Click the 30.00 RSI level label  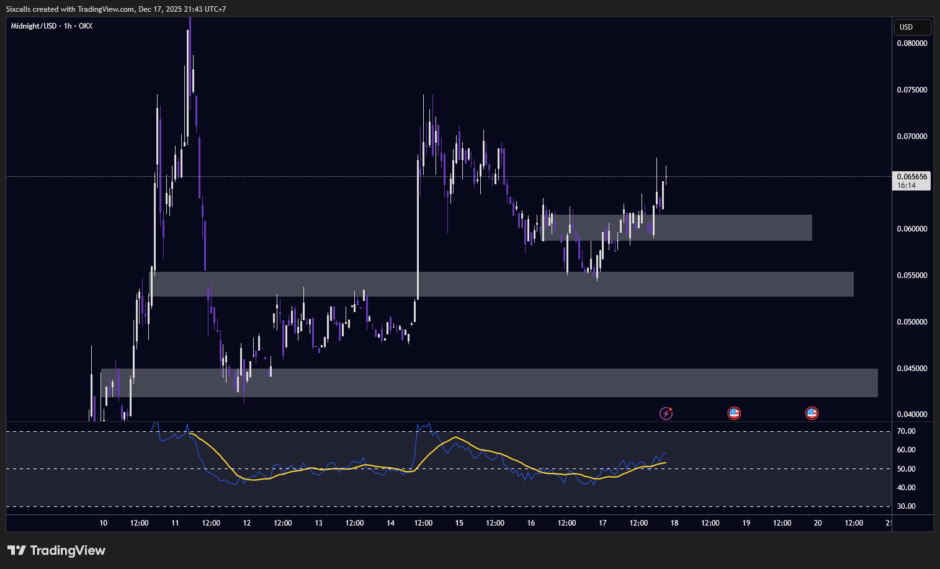point(906,506)
